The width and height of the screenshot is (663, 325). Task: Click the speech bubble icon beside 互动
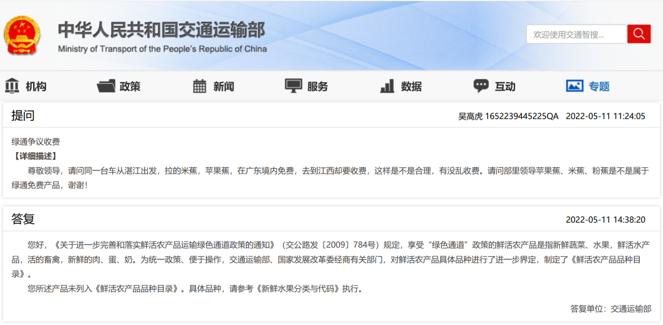(481, 86)
